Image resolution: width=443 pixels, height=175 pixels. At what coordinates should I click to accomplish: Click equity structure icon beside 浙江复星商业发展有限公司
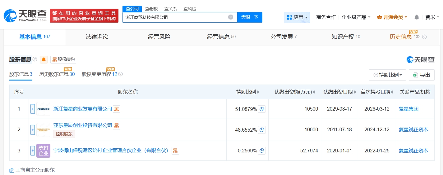[x=117, y=109]
